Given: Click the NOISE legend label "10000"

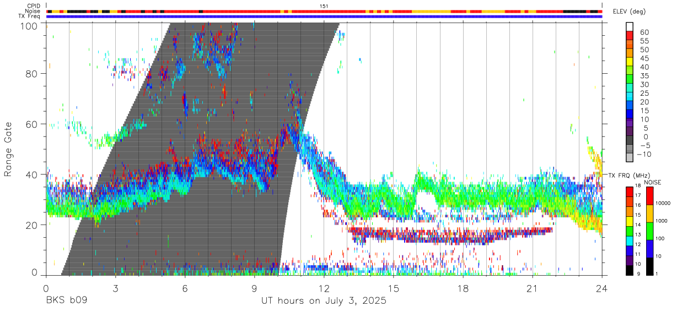Looking at the screenshot, I should [x=662, y=204].
